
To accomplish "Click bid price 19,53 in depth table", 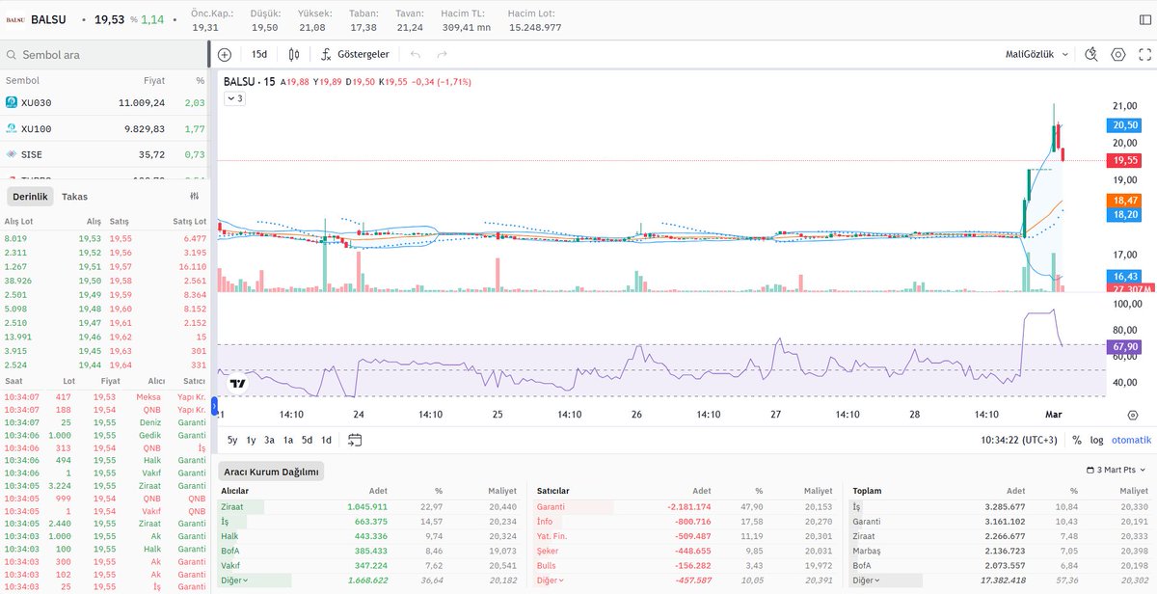I will tap(90, 237).
